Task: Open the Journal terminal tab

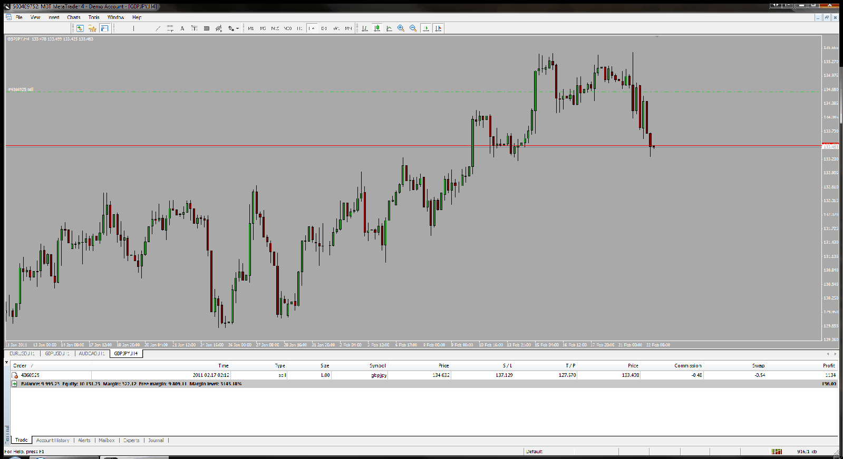Action: [x=156, y=441]
